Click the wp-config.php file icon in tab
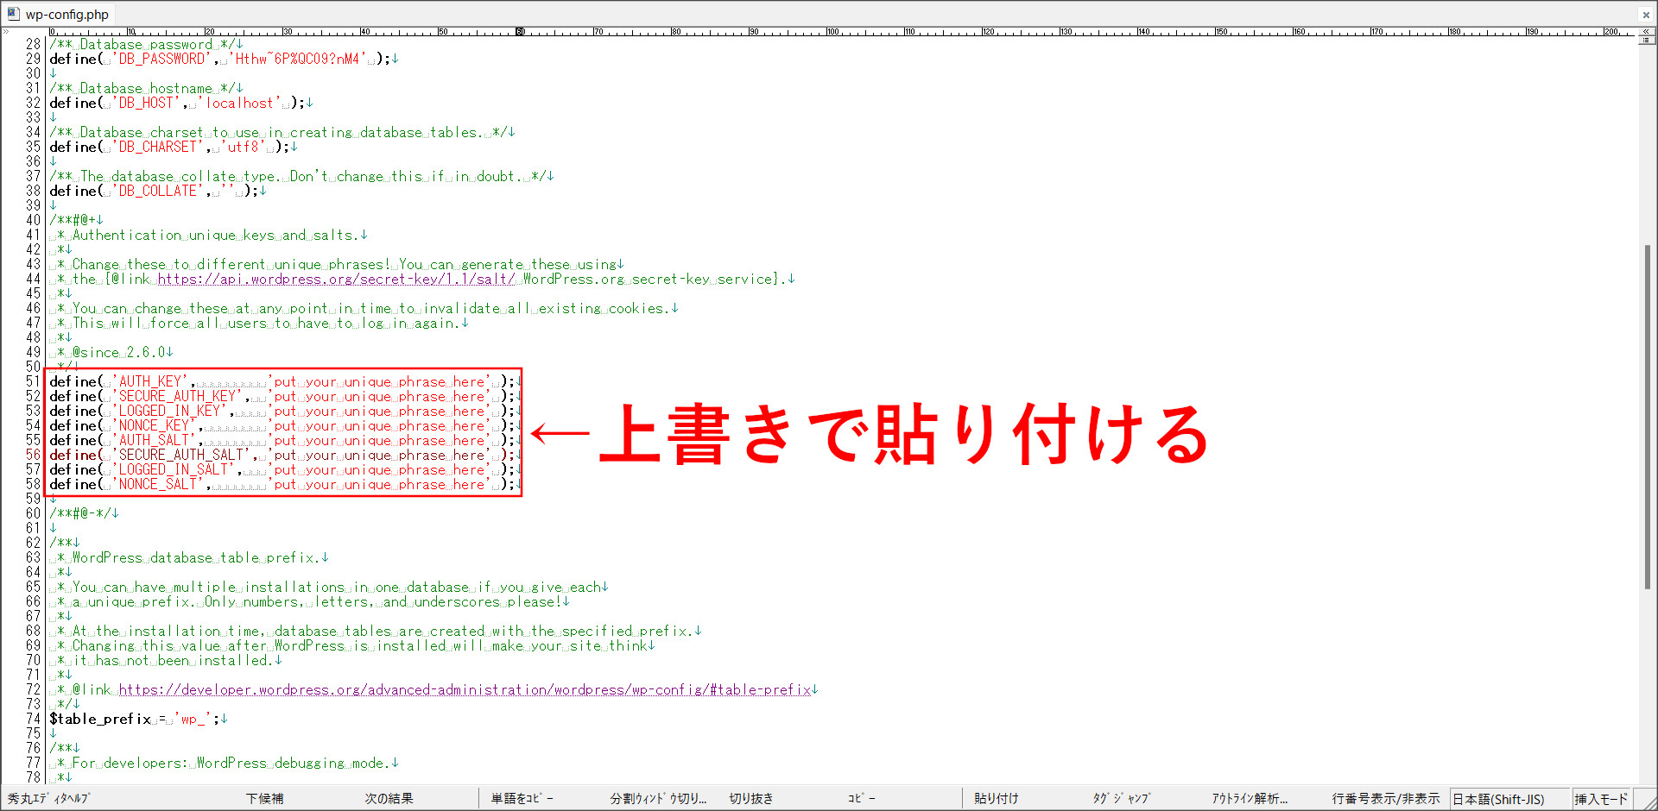1658x811 pixels. point(13,14)
